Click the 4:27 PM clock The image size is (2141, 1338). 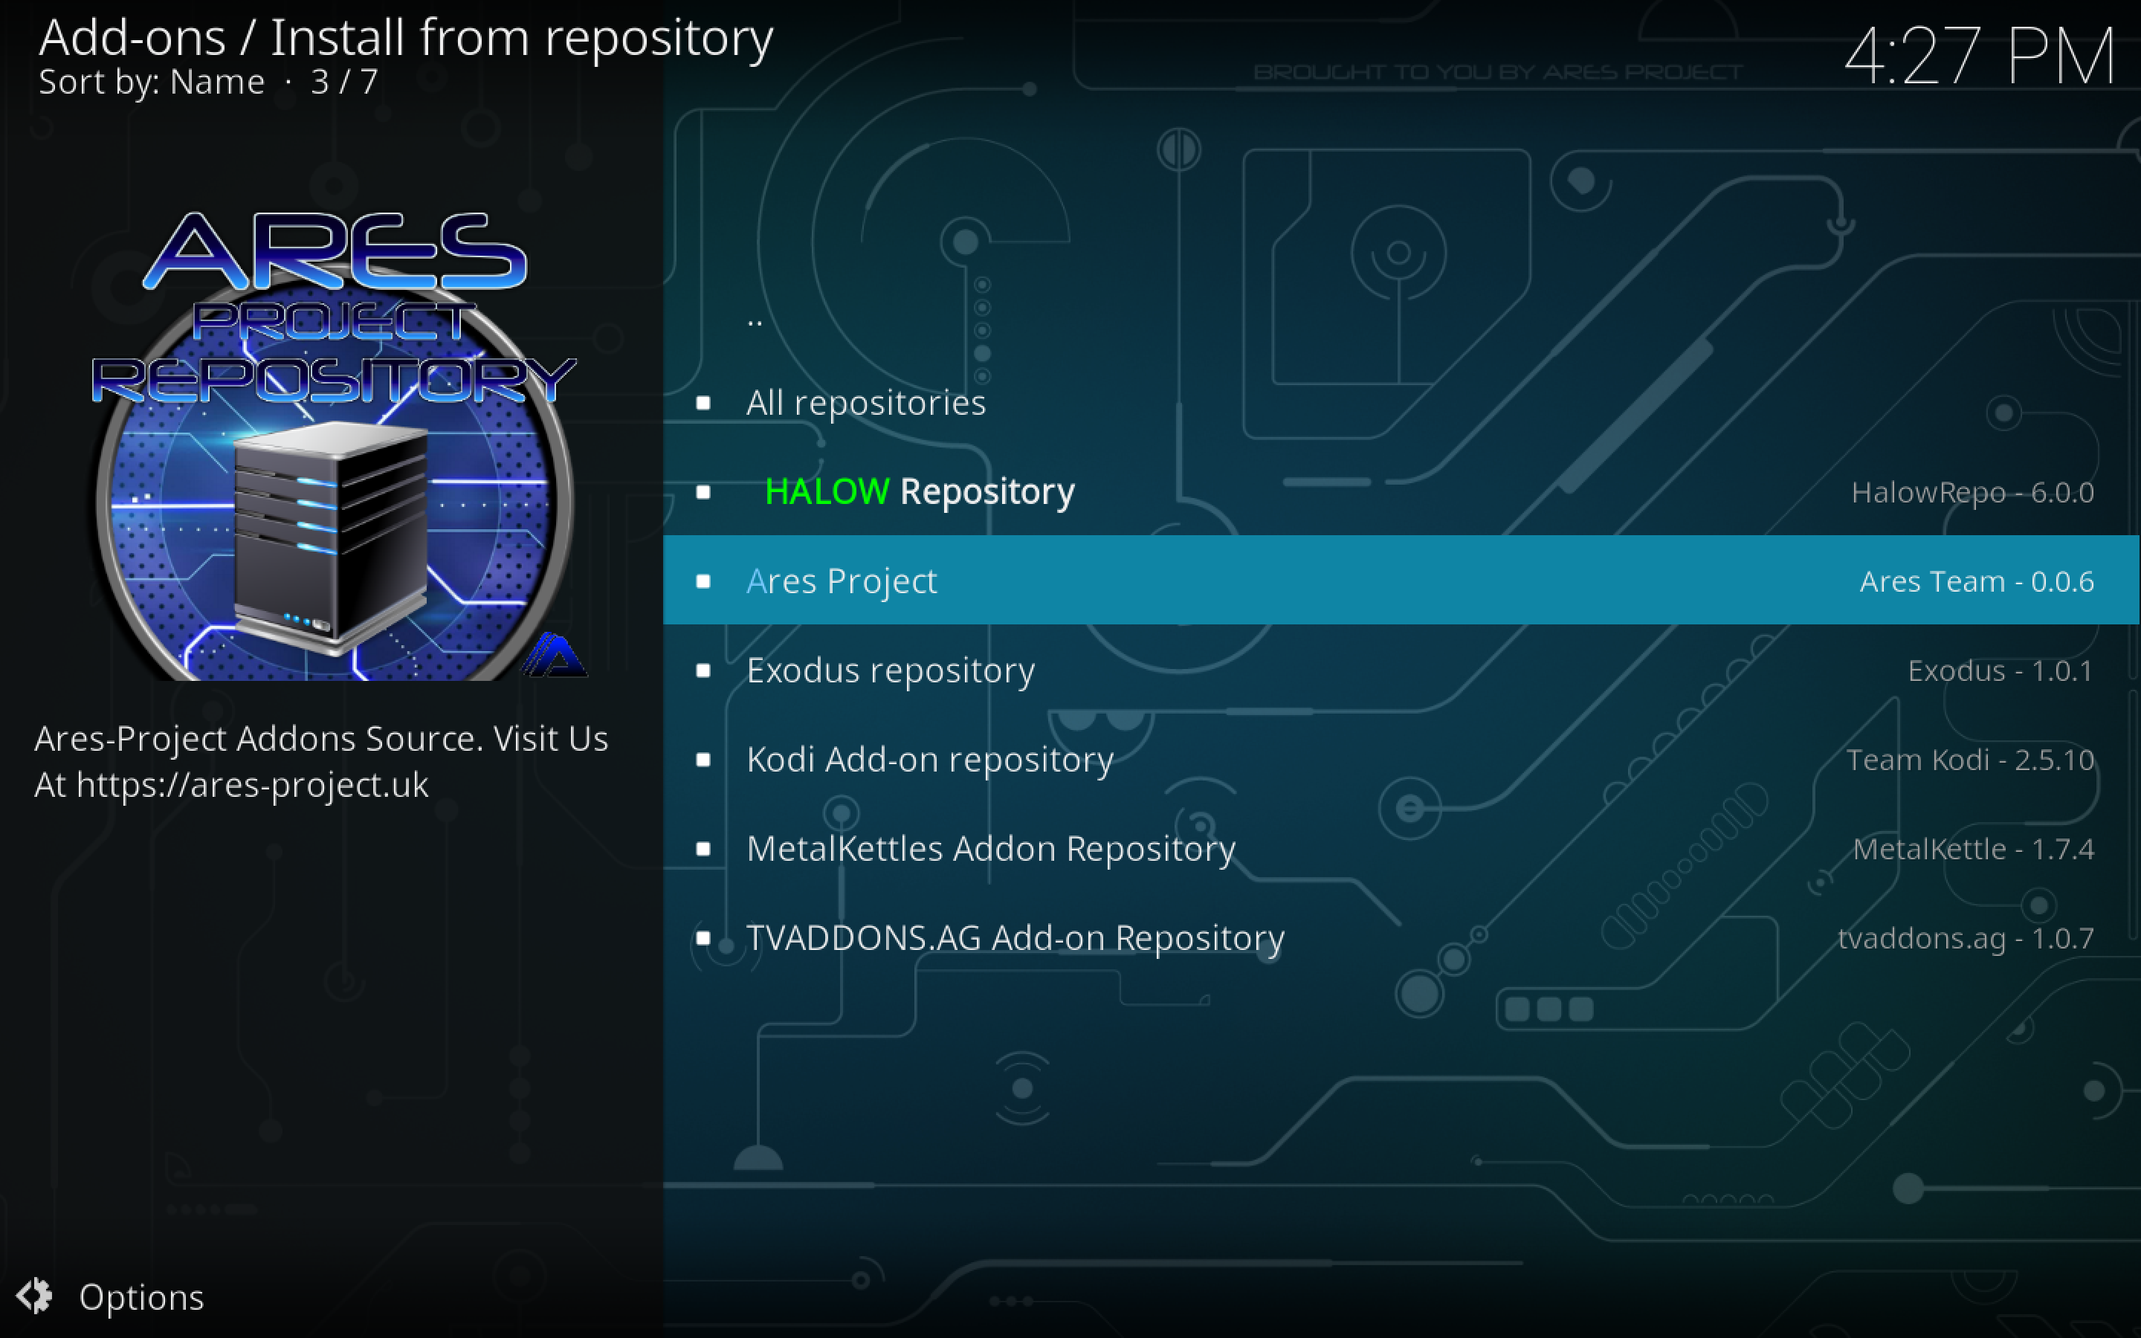pyautogui.click(x=1979, y=57)
